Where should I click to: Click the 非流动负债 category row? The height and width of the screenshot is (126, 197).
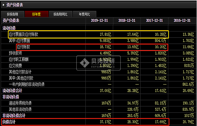(98, 97)
